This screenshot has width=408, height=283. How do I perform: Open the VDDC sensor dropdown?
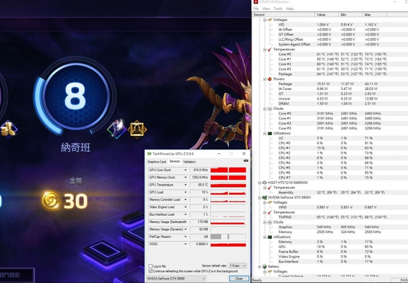(x=185, y=244)
